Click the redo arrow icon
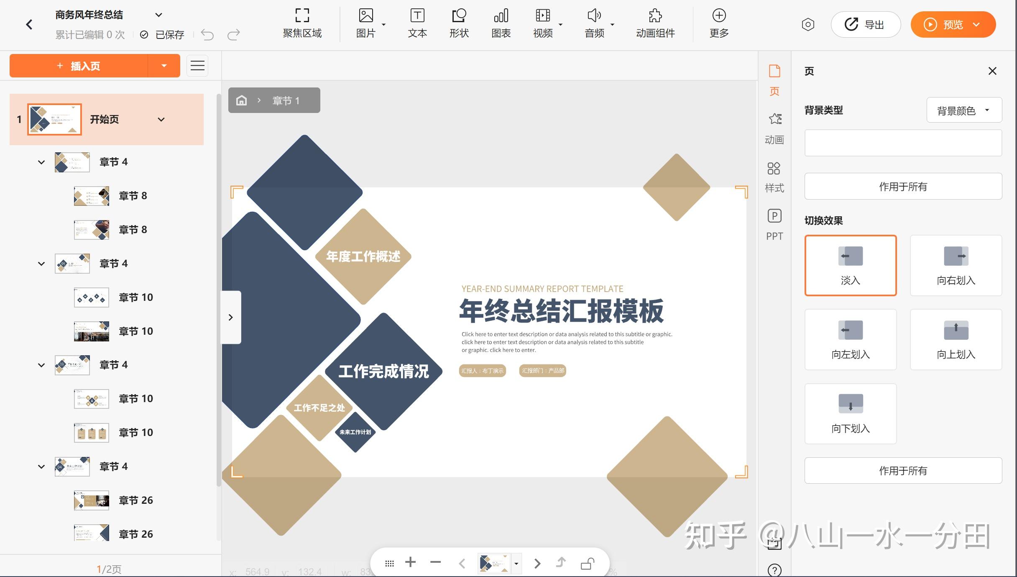 [233, 35]
